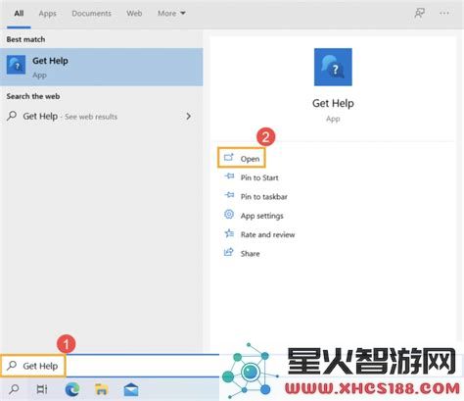
Task: Click the taskbar search magnifier icon
Action: click(14, 389)
